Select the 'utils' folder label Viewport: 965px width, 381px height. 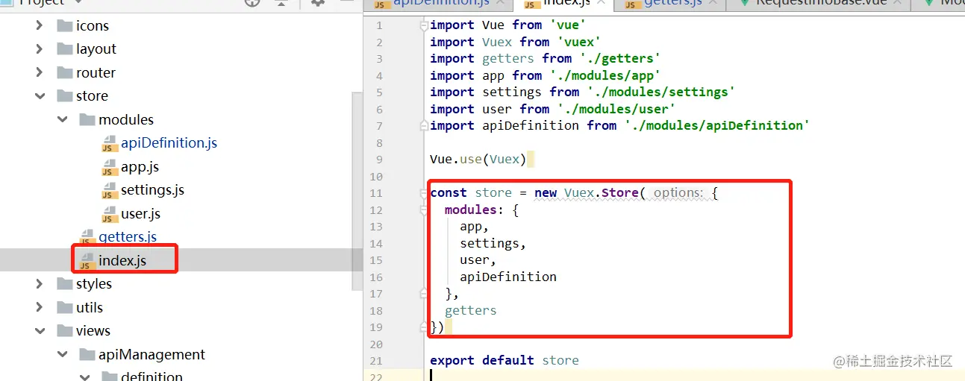[90, 308]
